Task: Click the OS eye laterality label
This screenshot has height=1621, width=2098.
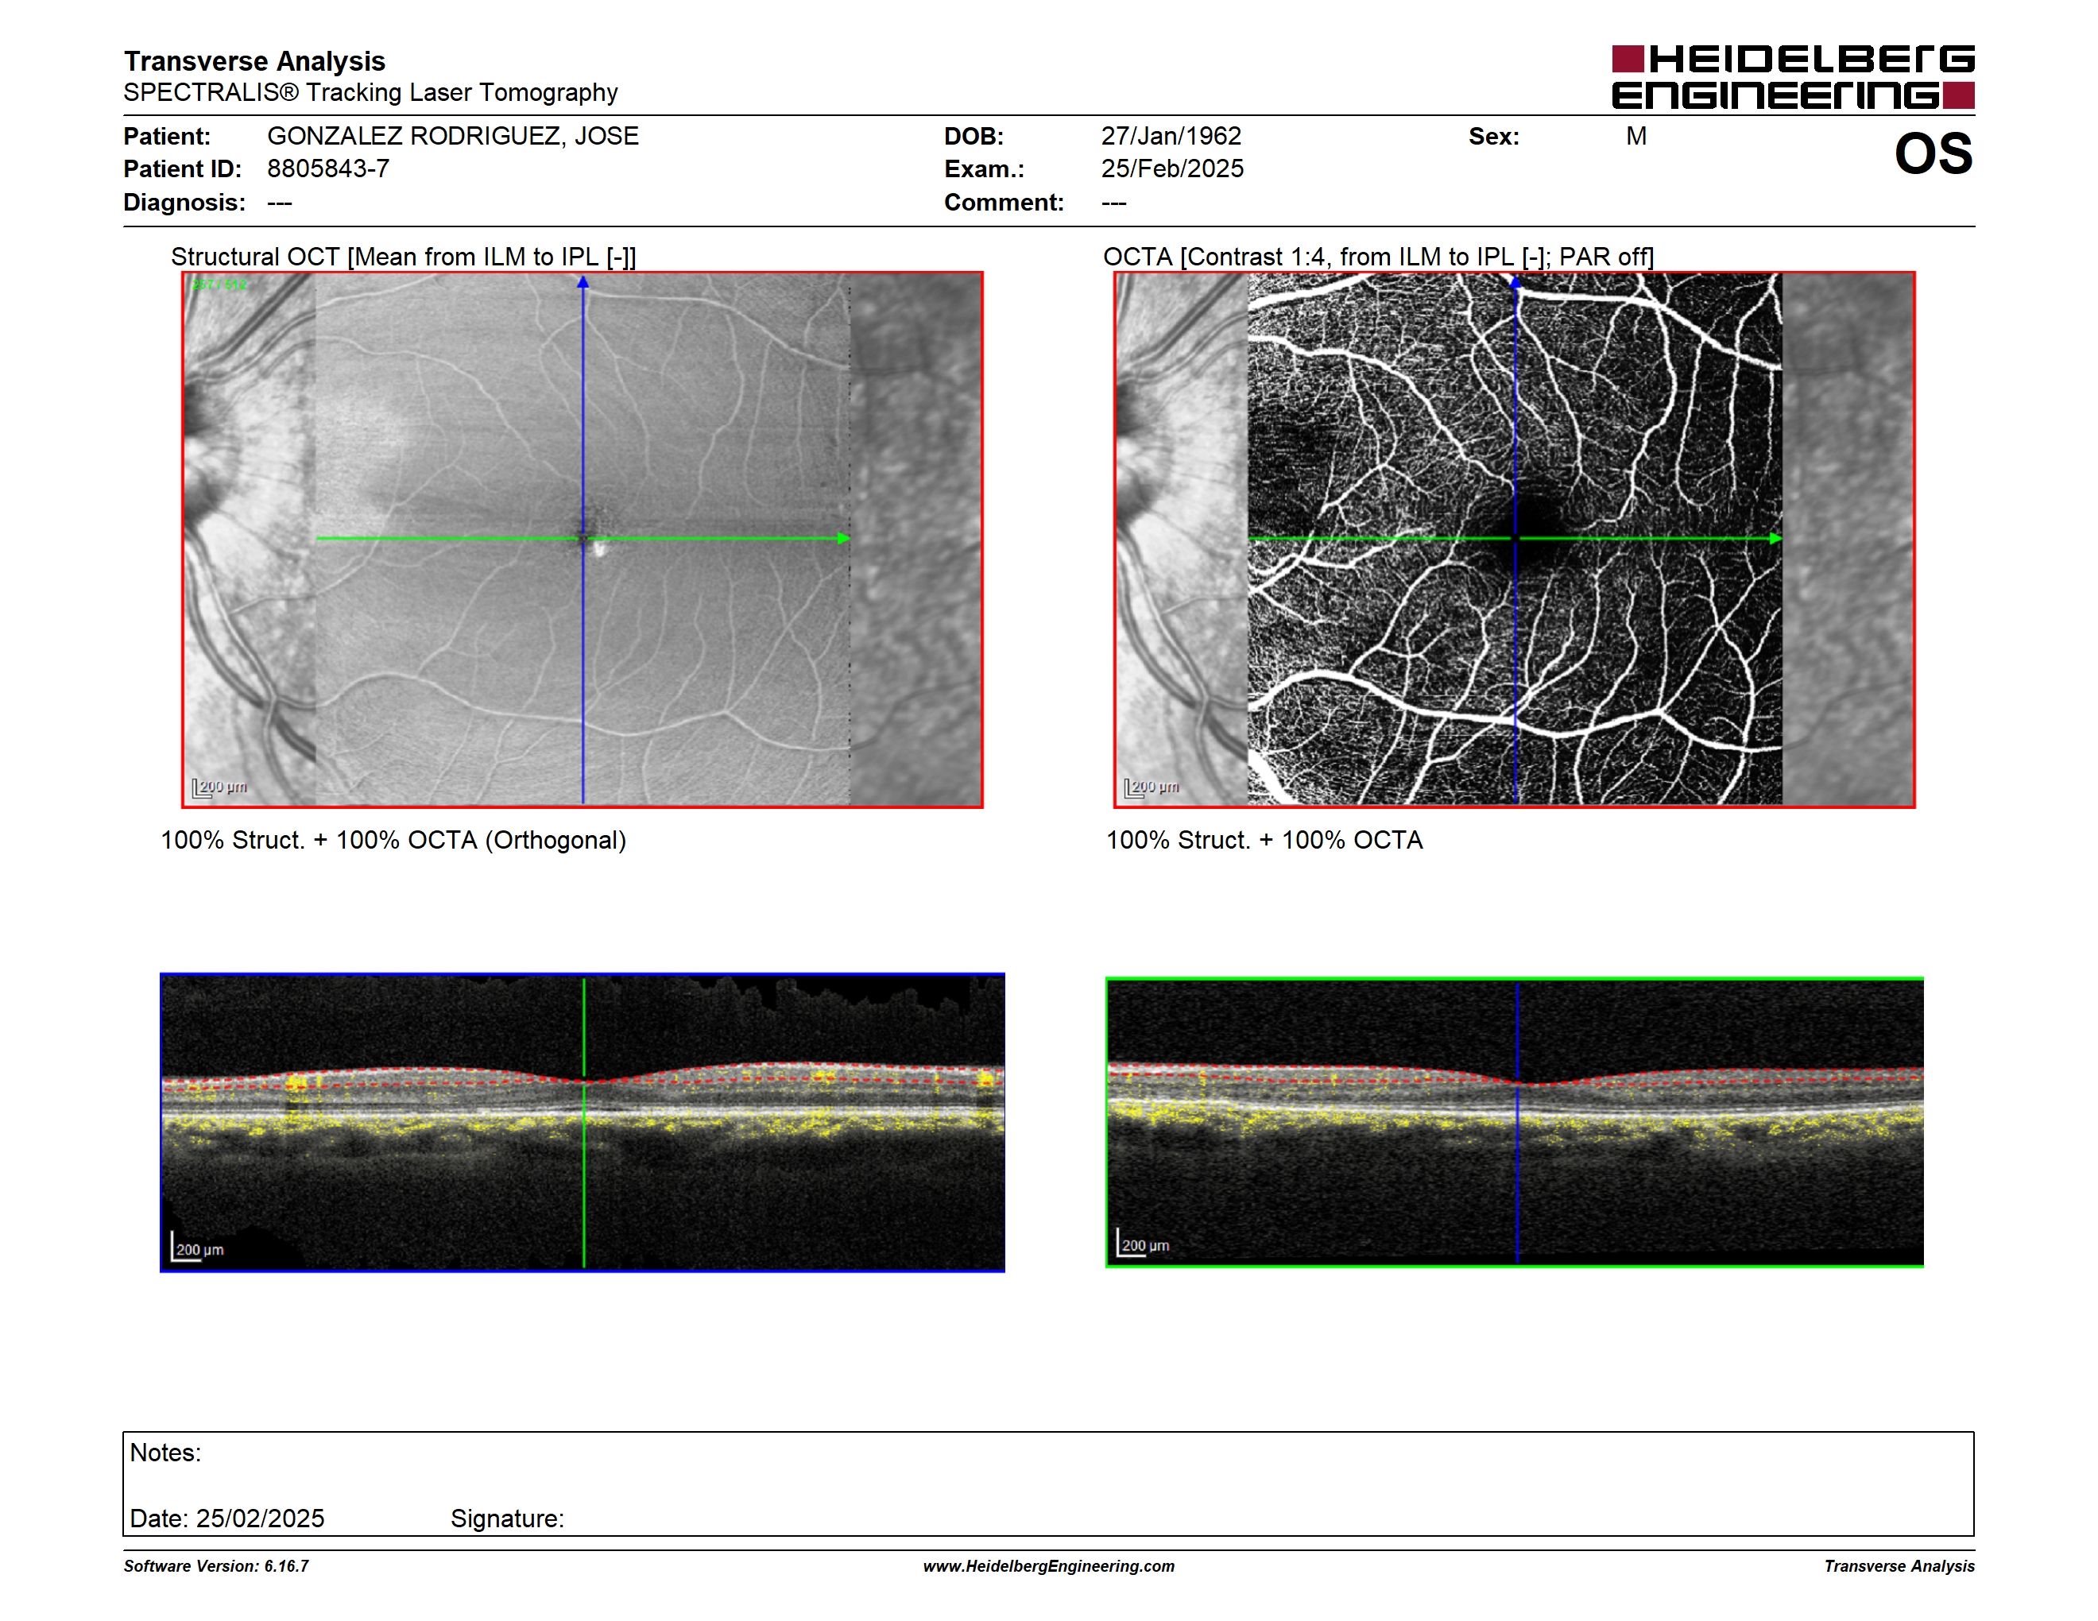Action: coord(1933,153)
